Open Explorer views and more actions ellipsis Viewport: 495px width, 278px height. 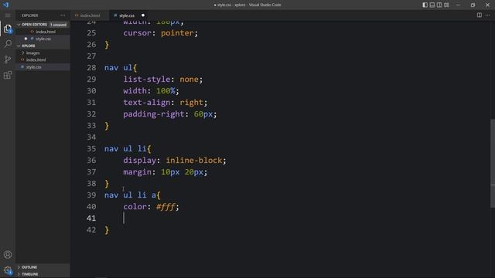(x=63, y=15)
